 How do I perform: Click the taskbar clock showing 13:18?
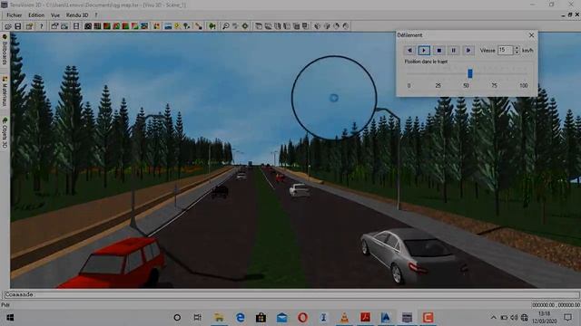click(545, 318)
